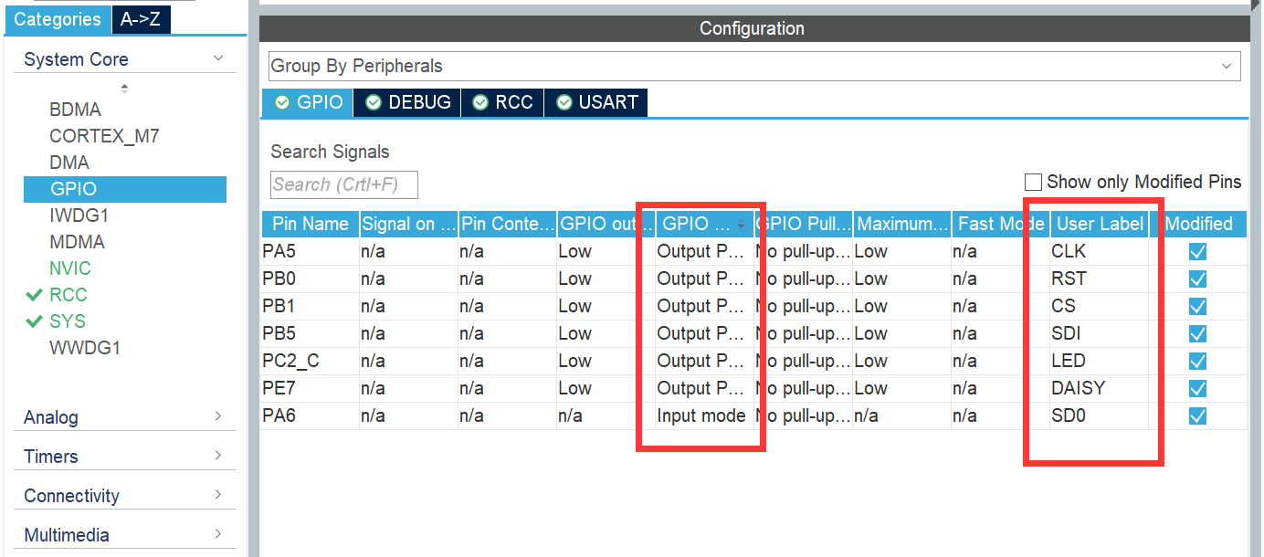Select RCC in System Core list
Screen dimensions: 1264x557
(68, 295)
